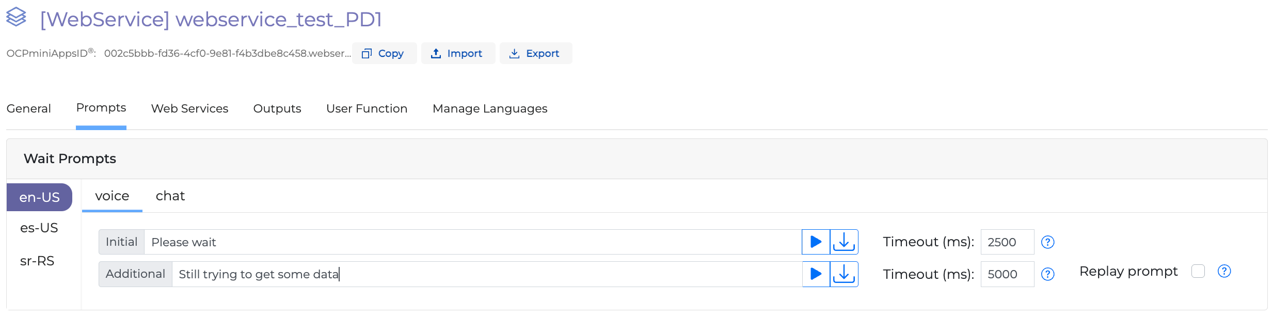1273x316 pixels.
Task: Play the Additional wait prompt audio
Action: point(816,274)
